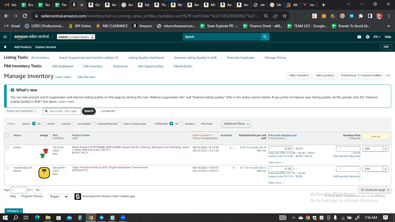Launch Microsoft Edge from the taskbar
Image resolution: width=395 pixels, height=222 pixels.
coord(37,218)
